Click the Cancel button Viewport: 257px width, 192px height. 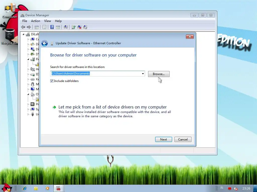183,139
